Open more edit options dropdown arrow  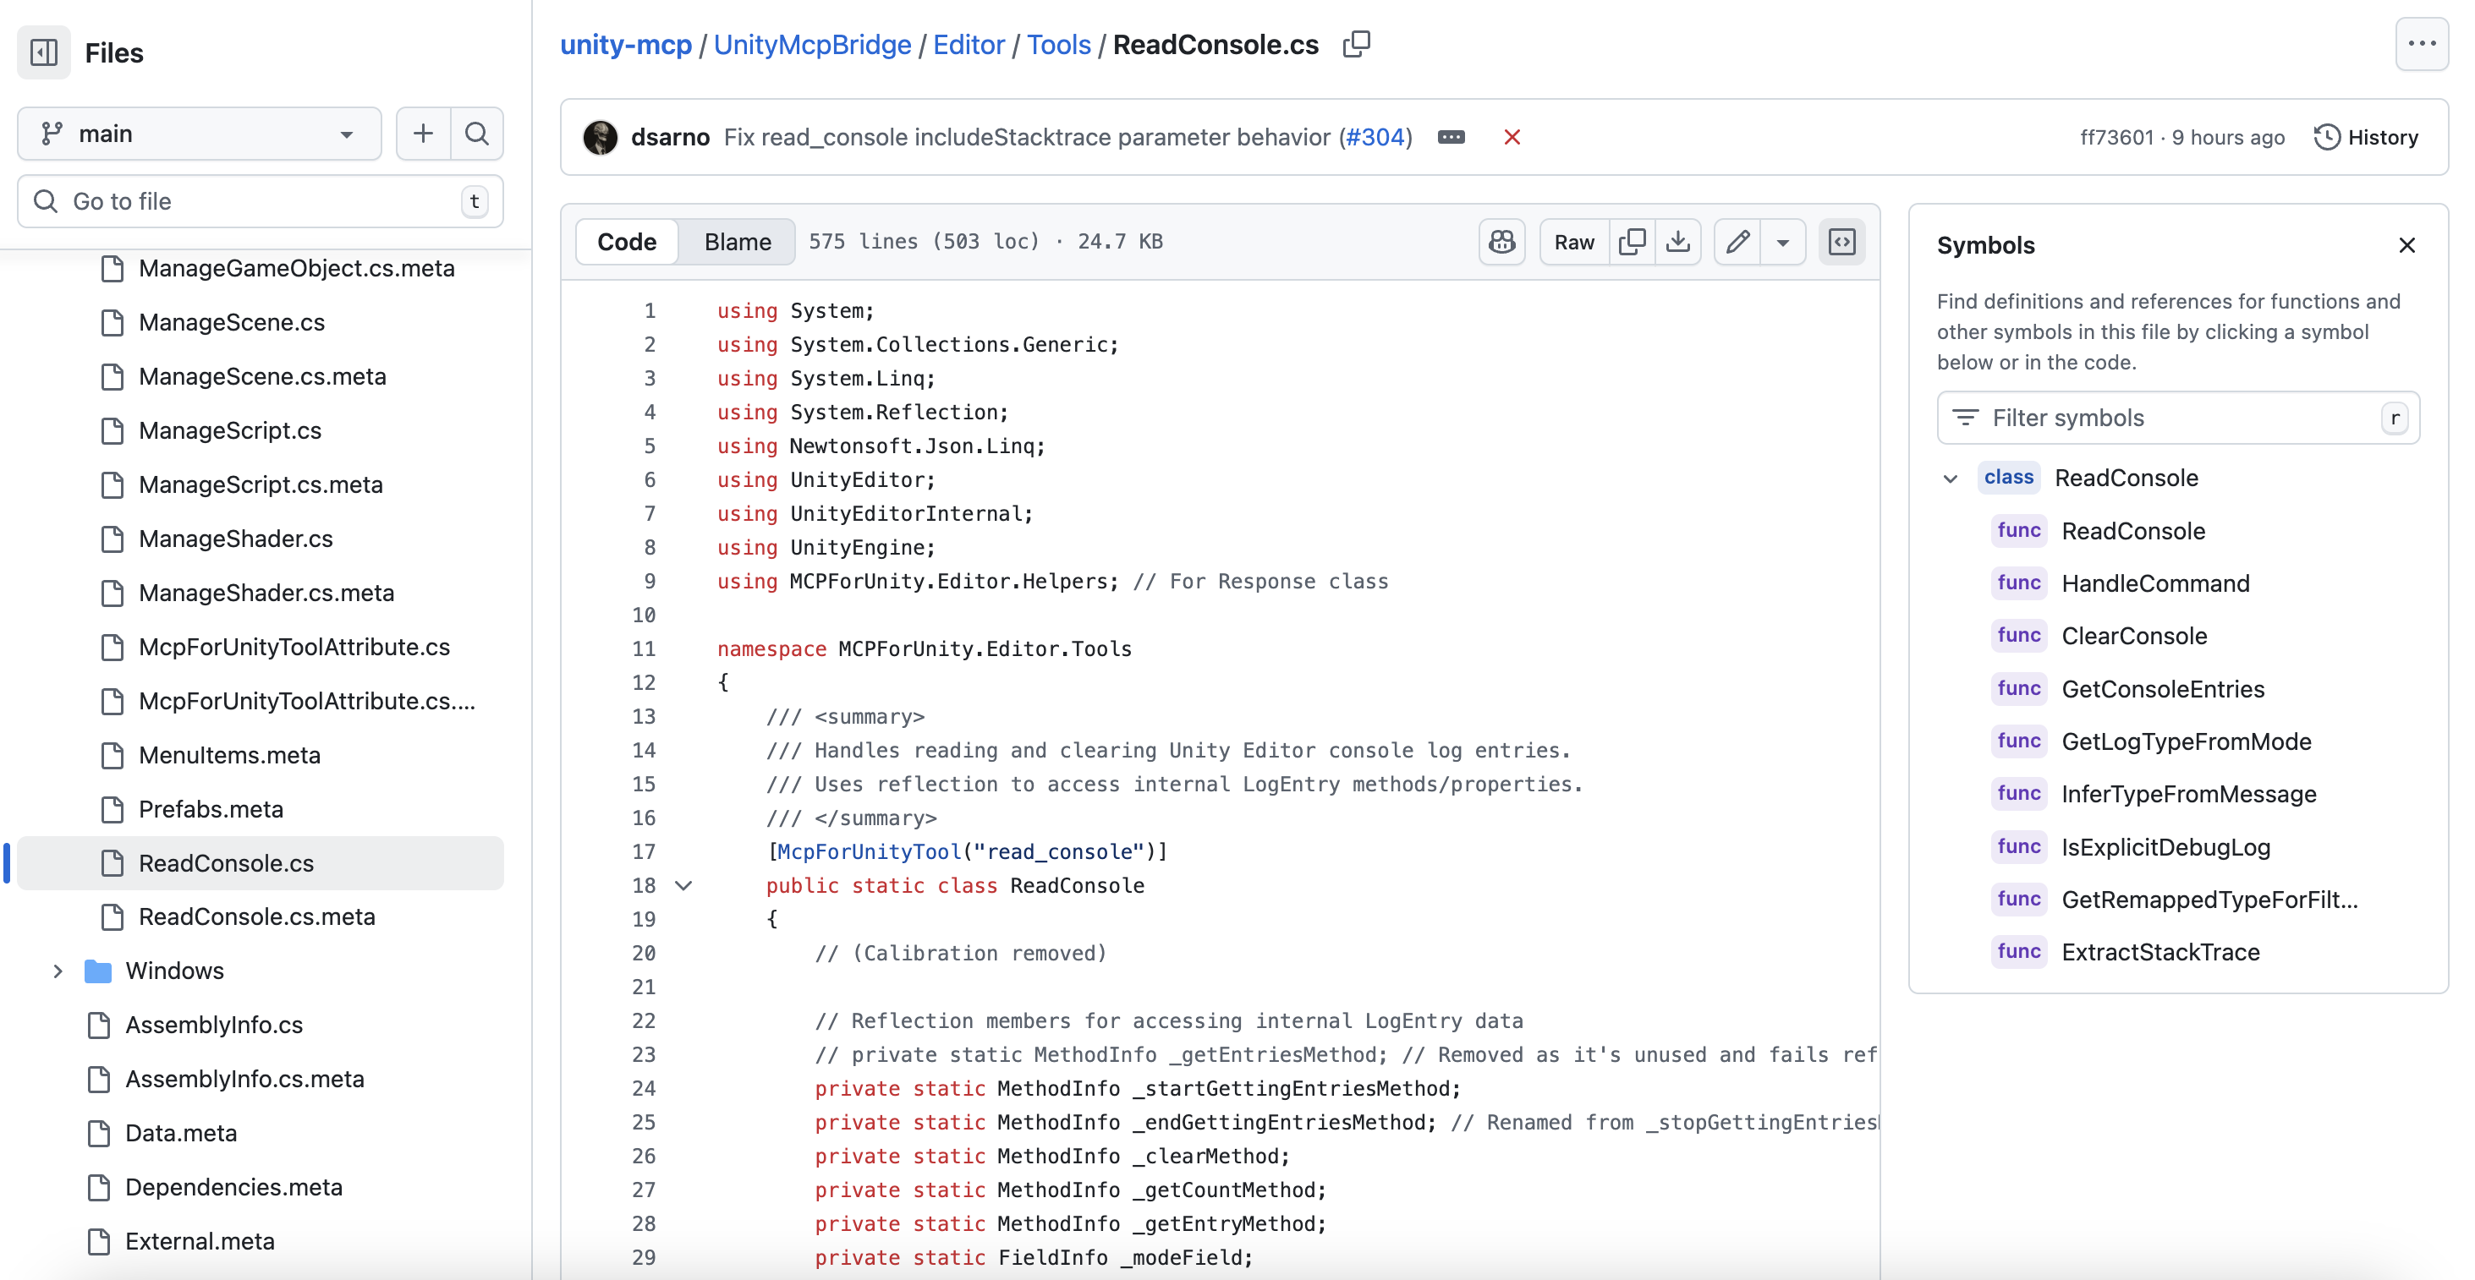pos(1782,242)
